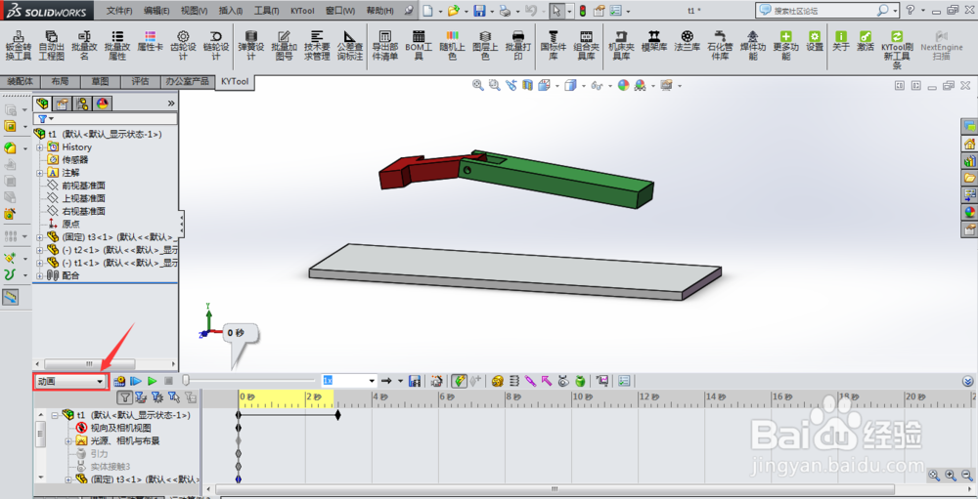Click the 2 秒 end keyframe diamond

[338, 415]
